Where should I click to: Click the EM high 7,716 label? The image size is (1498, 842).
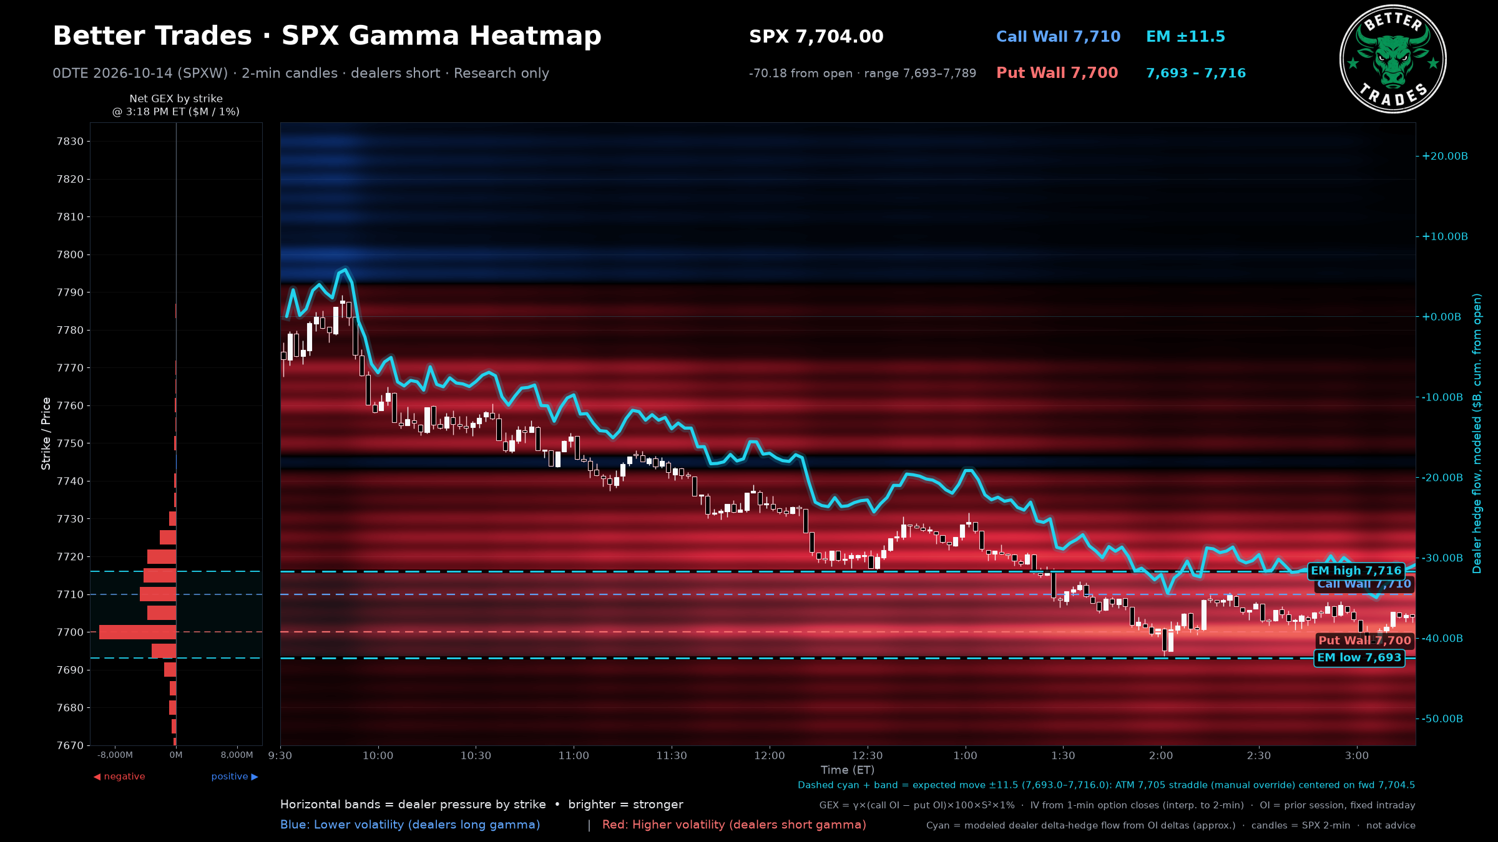point(1356,571)
